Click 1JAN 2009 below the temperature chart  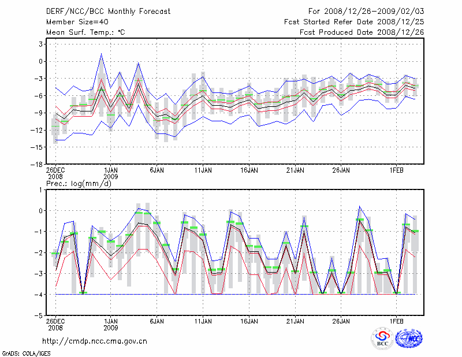(x=111, y=173)
